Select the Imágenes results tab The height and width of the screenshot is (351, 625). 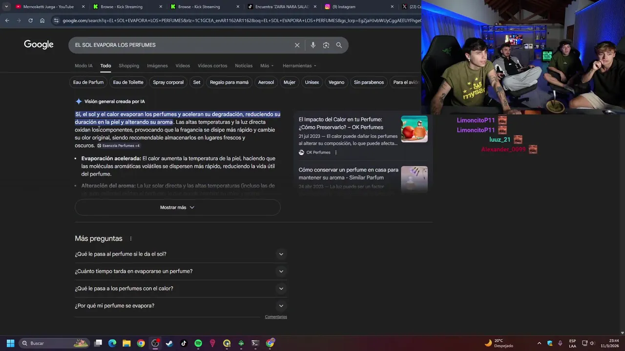tap(157, 66)
